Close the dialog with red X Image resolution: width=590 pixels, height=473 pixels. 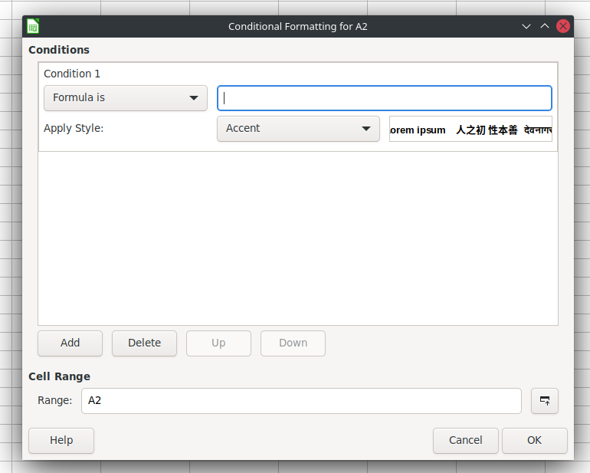click(563, 26)
